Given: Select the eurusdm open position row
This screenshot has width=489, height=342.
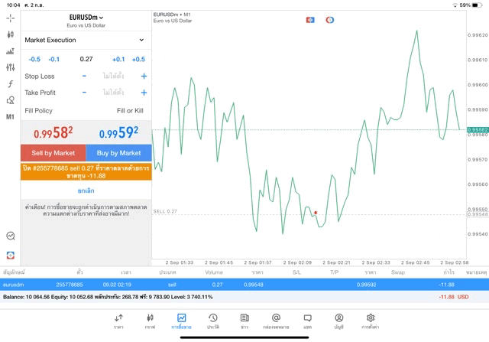Looking at the screenshot, I should 244,285.
